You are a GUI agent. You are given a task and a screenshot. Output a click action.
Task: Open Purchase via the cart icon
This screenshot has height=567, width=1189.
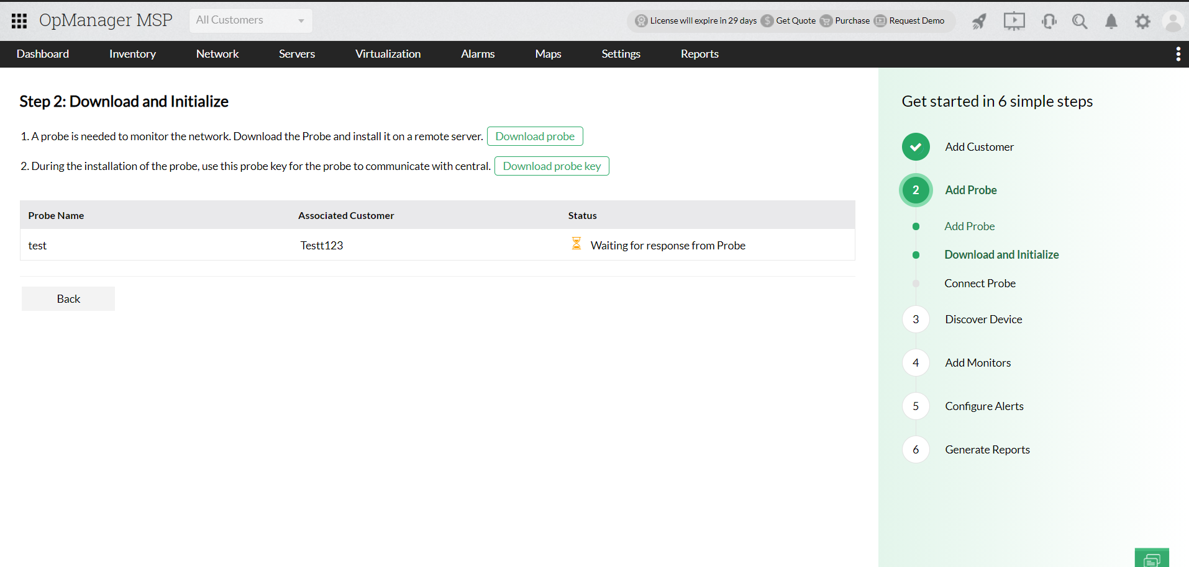pos(826,20)
